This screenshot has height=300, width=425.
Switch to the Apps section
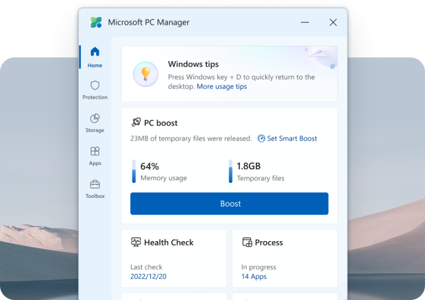tap(95, 155)
